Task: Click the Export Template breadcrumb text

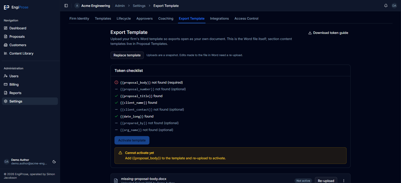Action: click(x=166, y=6)
